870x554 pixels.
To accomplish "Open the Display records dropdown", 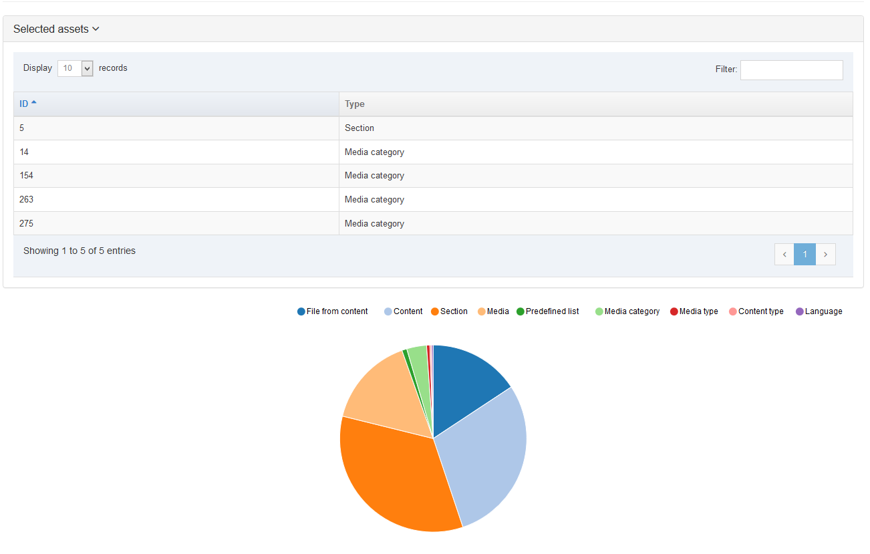I will 75,68.
